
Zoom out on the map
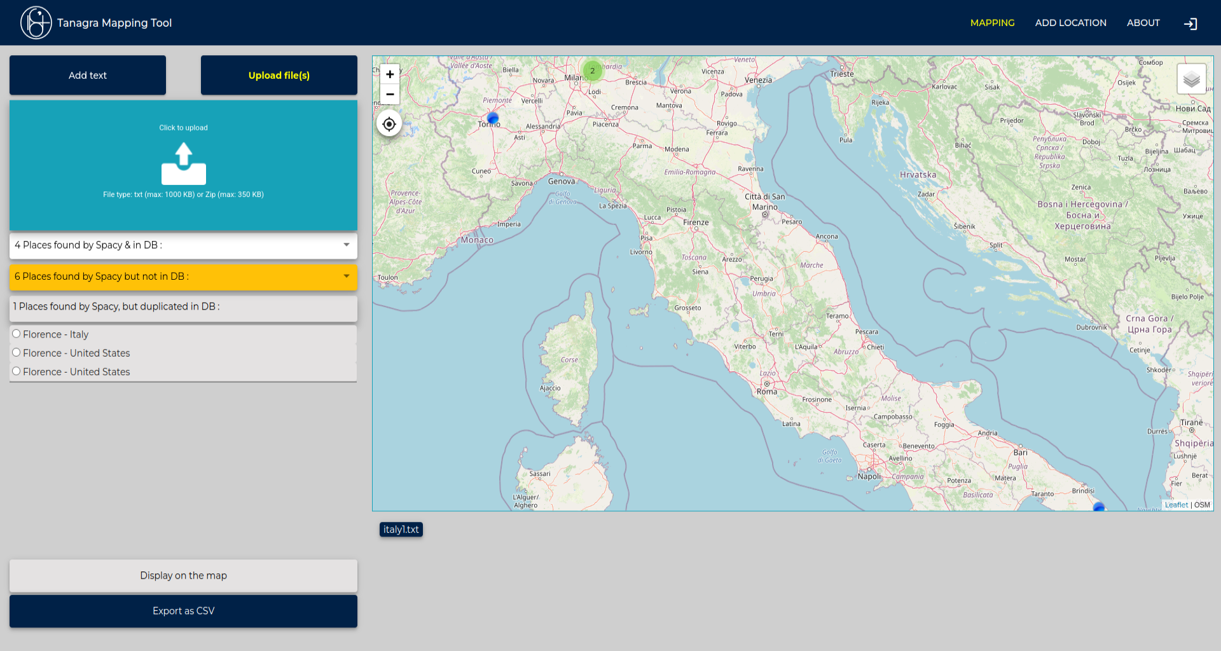tap(390, 94)
